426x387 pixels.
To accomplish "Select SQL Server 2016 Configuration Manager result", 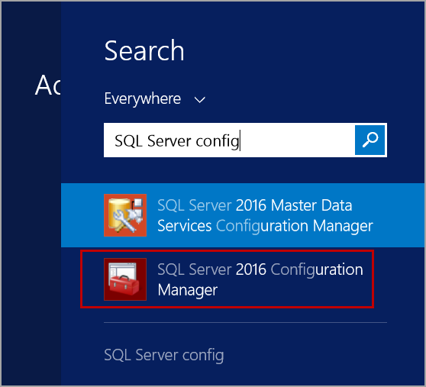I will [x=228, y=279].
